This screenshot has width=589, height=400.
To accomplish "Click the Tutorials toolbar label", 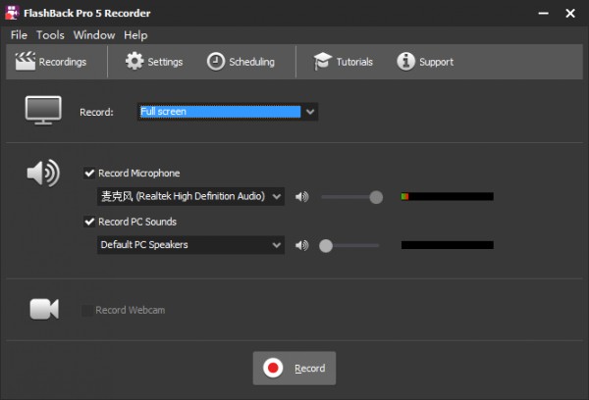I will point(354,62).
